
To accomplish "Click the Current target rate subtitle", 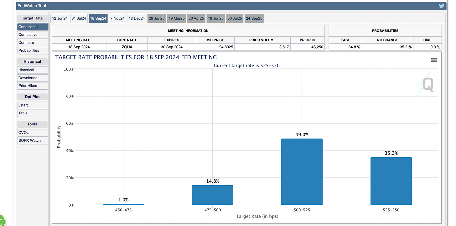I will (x=246, y=66).
